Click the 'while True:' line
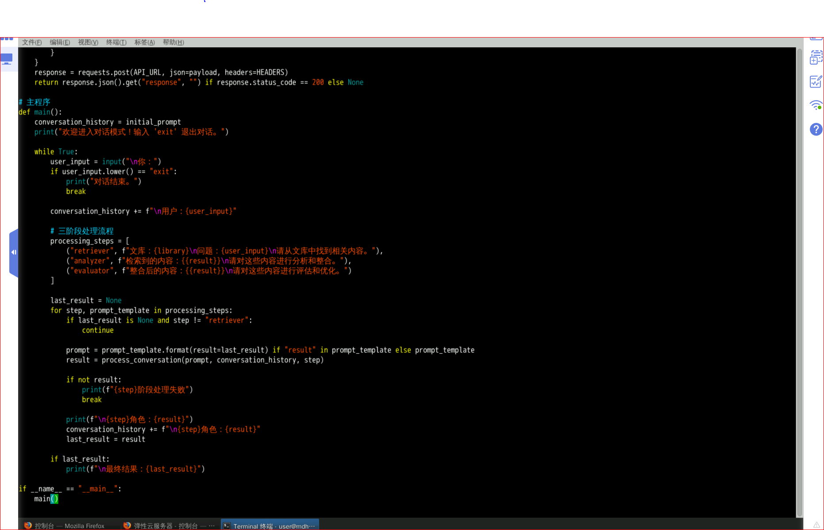The image size is (824, 530). 56,152
